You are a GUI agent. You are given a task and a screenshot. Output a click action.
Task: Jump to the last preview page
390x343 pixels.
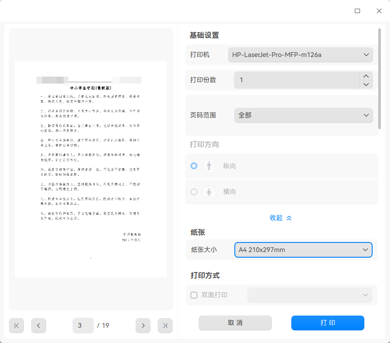click(165, 325)
